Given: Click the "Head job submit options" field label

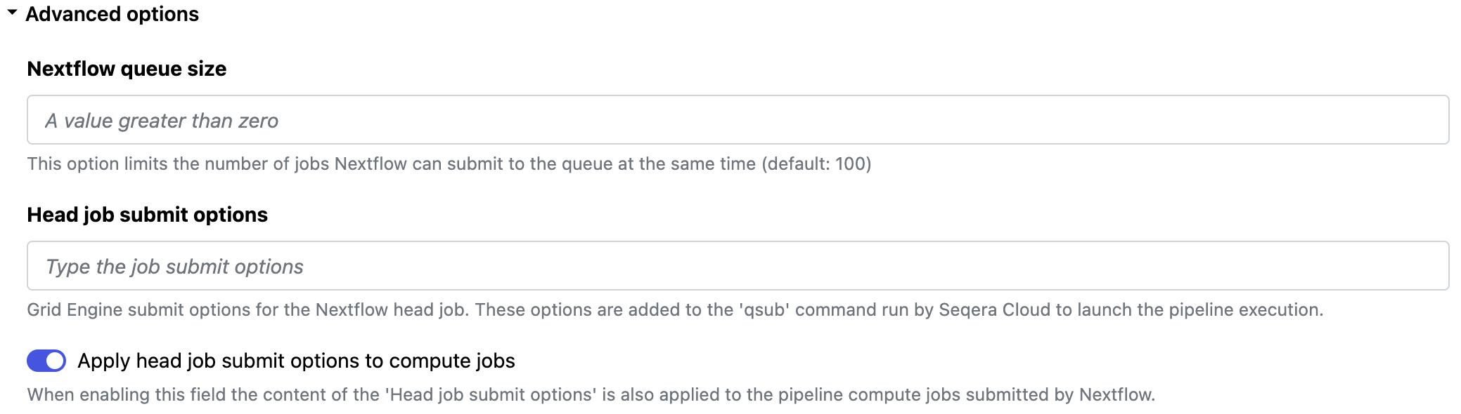Looking at the screenshot, I should point(147,215).
